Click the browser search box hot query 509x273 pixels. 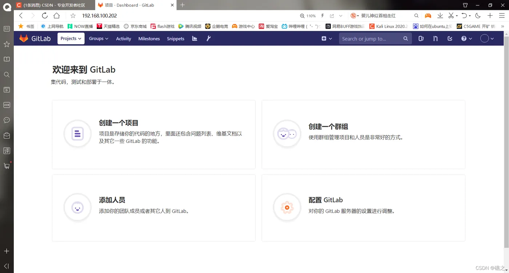[x=378, y=16]
